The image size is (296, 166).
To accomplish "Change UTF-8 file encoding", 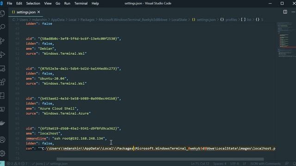I will click(x=234, y=164).
